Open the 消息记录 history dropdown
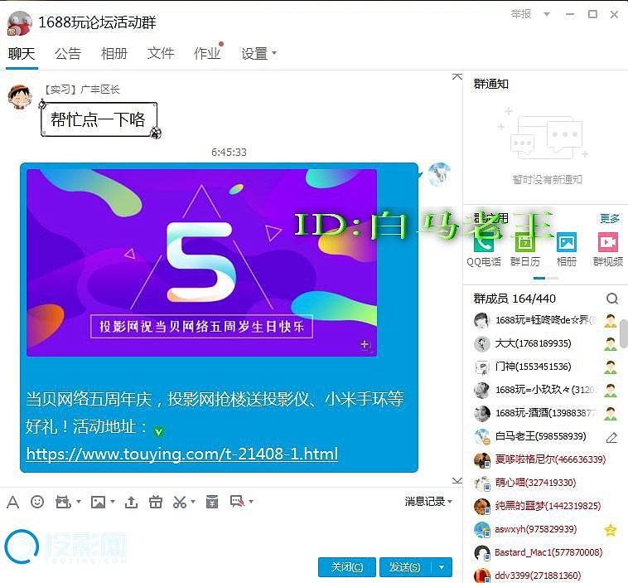Viewport: 628px width, 583px height. tap(428, 501)
